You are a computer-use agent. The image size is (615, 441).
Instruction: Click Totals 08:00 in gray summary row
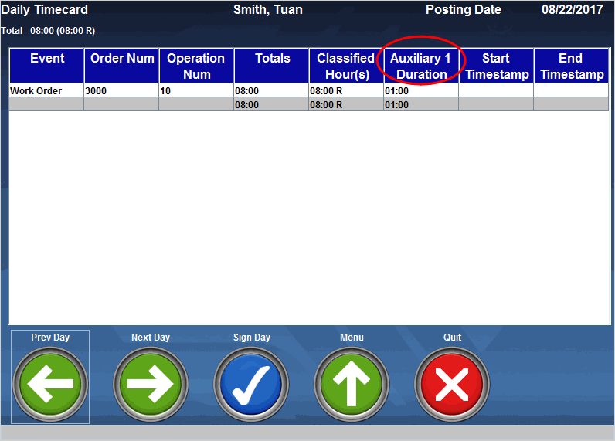click(x=271, y=105)
